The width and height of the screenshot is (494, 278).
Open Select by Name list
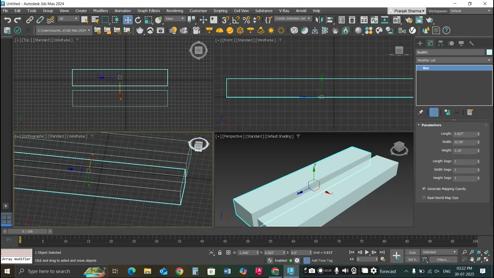click(95, 20)
